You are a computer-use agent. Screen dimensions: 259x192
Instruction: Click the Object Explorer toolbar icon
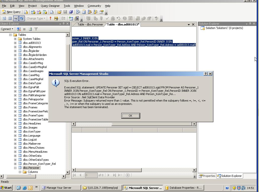[x=90, y=12]
